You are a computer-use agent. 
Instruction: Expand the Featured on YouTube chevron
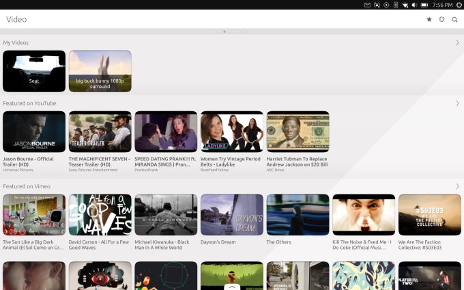tap(457, 103)
